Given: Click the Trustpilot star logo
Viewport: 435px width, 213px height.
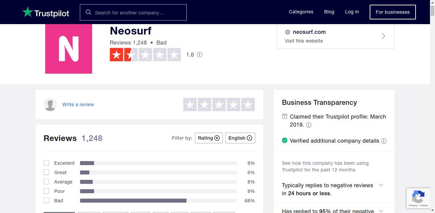Looking at the screenshot, I should tap(27, 12).
